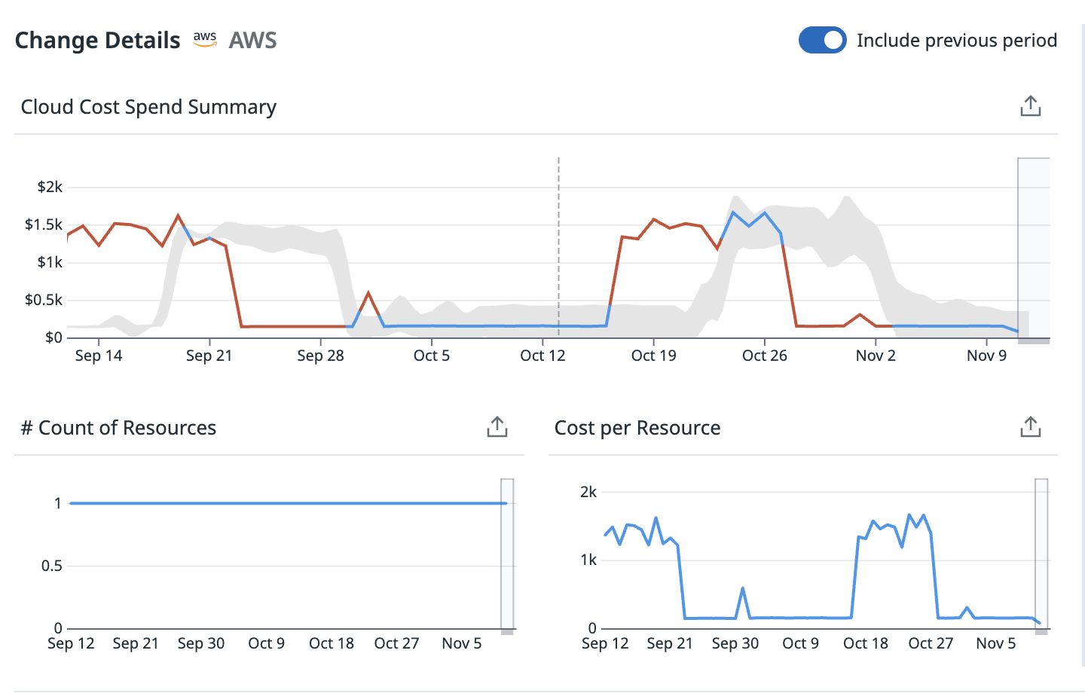Click shaded range handle in Count of Resources chart

[507, 556]
